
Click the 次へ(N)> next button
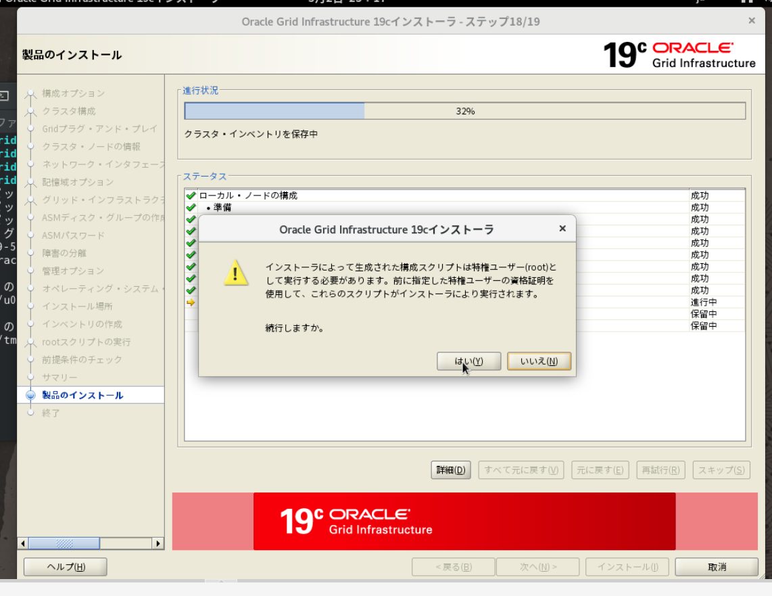[538, 567]
